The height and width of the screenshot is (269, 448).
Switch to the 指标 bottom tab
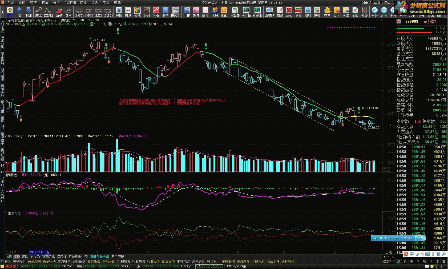[x=9, y=257]
